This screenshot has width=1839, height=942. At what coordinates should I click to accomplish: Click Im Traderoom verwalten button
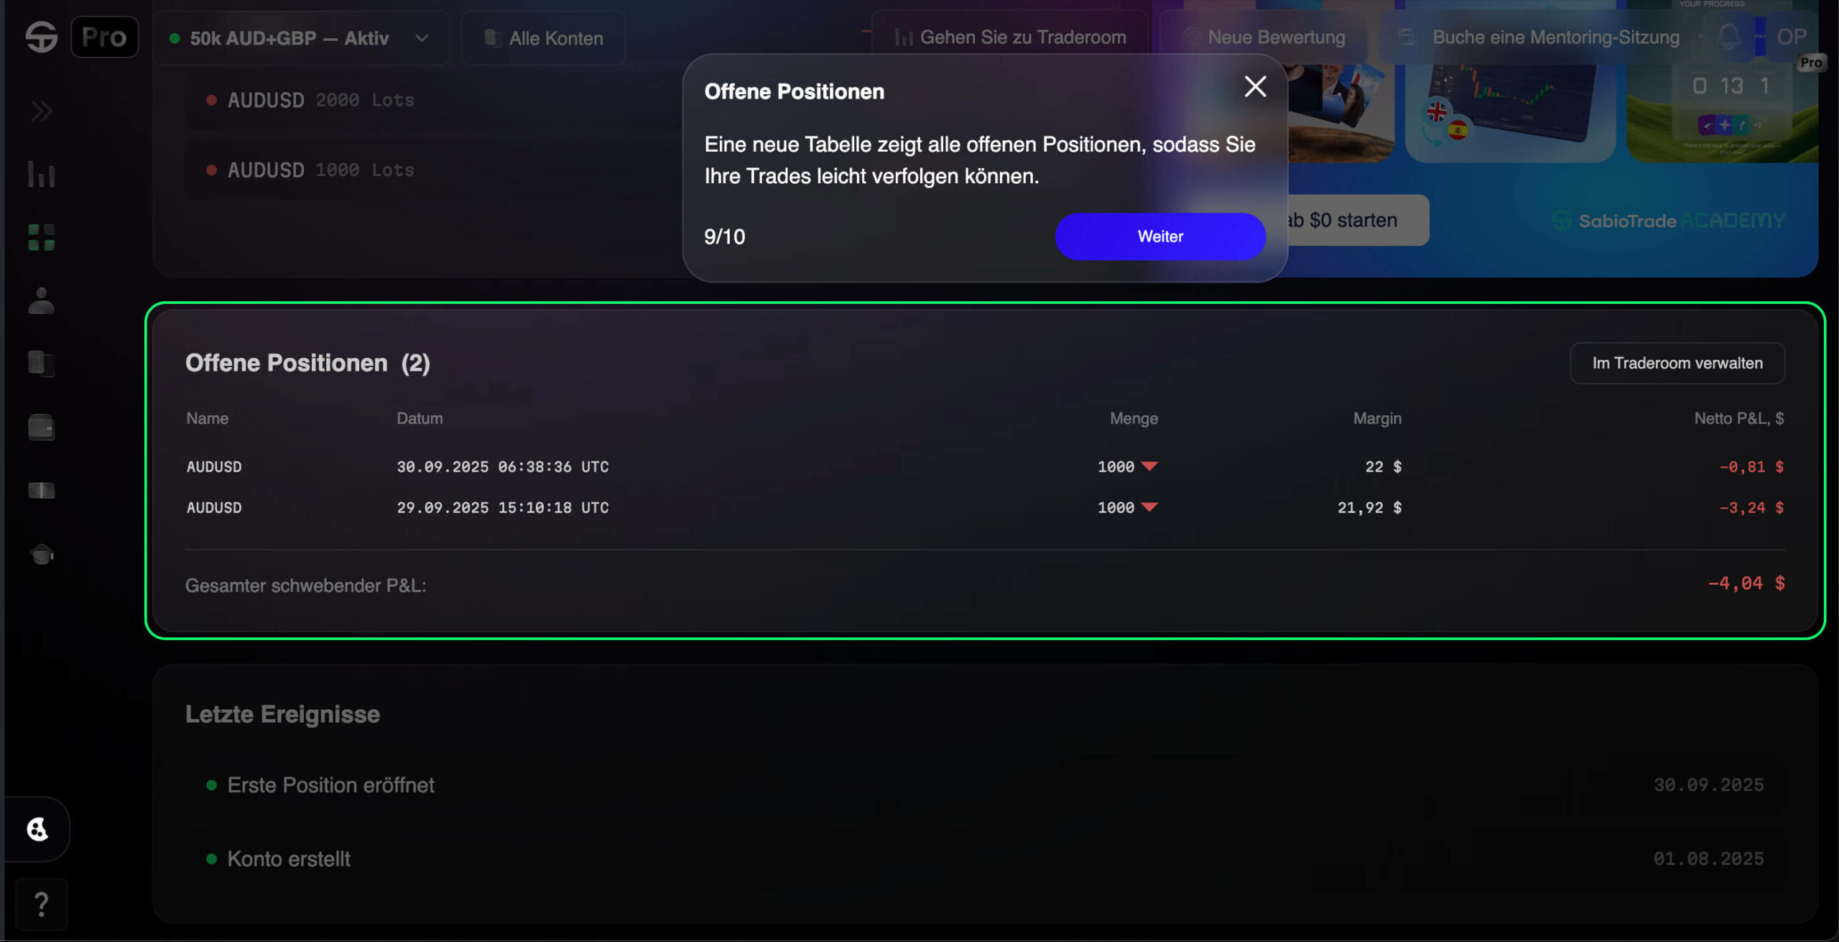(1677, 363)
